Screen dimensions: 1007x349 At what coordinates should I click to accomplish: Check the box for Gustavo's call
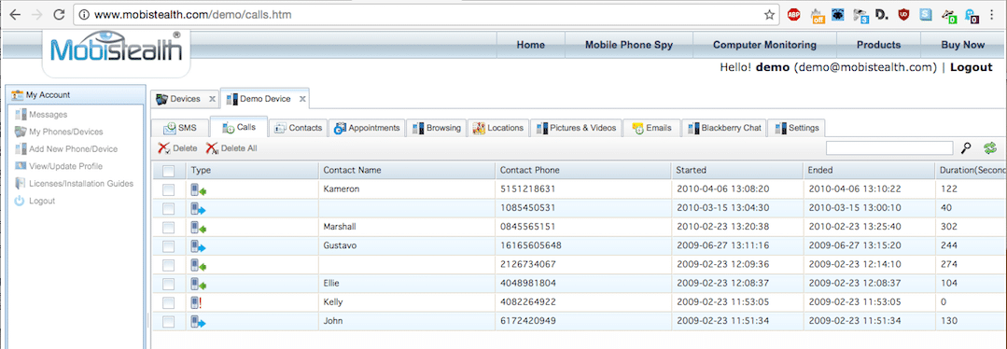168,246
